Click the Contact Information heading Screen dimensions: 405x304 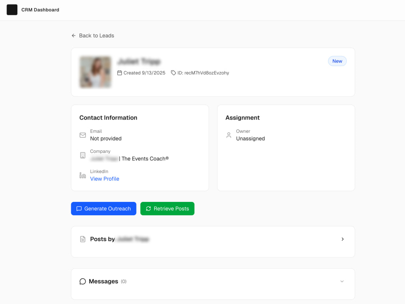click(x=108, y=118)
